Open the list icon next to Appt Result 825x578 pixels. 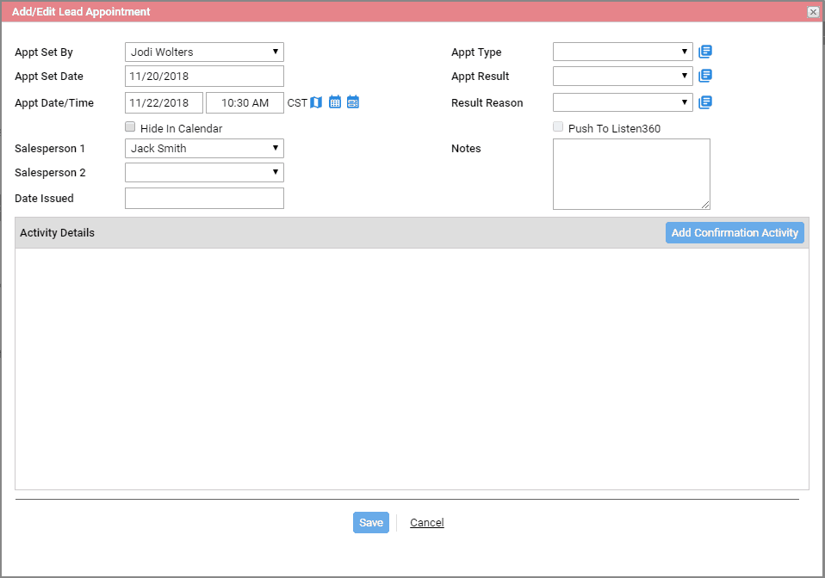(705, 76)
